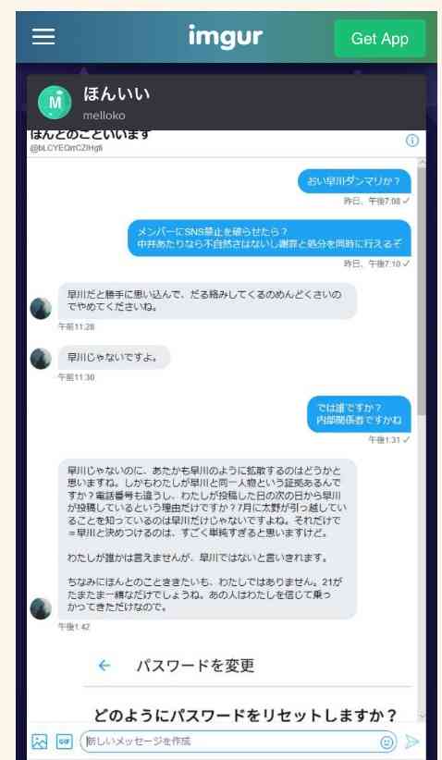Click the avatar beside 早川じゃないですよ message

tap(41, 359)
